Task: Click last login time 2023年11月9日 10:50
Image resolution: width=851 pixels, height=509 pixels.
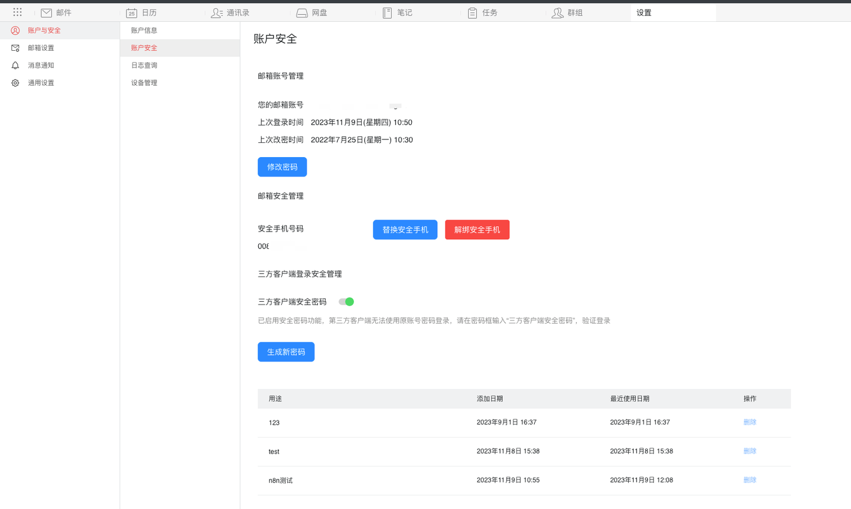Action: (362, 123)
